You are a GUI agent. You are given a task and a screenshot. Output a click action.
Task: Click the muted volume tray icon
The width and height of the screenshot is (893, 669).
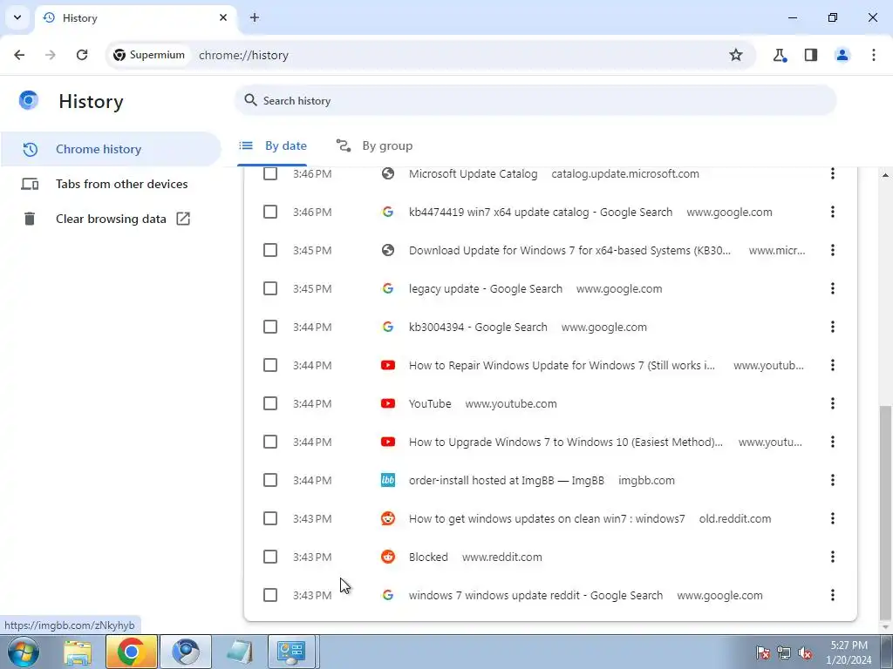[805, 652]
